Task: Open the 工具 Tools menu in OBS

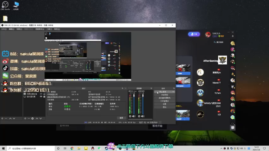Action: click(49, 29)
